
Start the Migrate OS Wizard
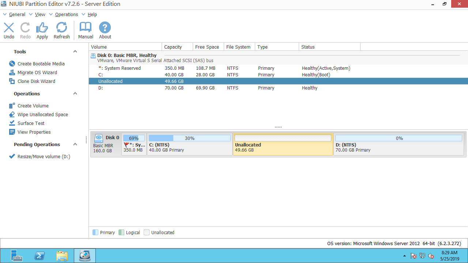(37, 72)
